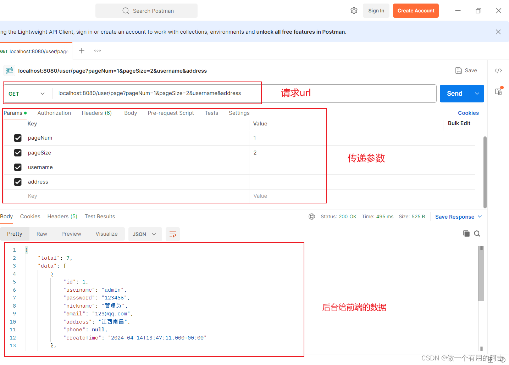509x365 pixels.
Task: Open the Cookies link
Action: click(x=468, y=113)
